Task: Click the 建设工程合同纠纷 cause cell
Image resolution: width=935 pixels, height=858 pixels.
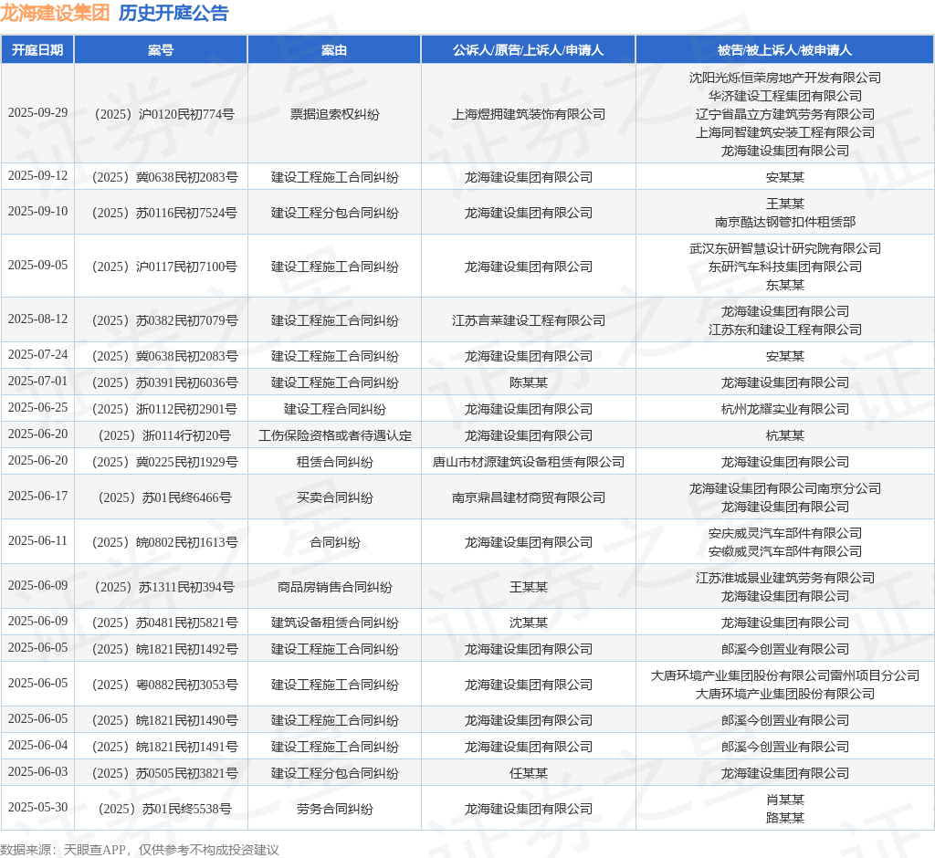Action: 334,409
